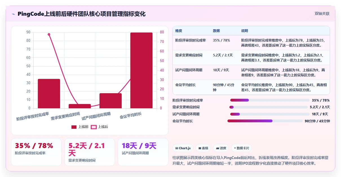Click the summary paragraph starting 柱状图展示
This screenshot has height=177, width=341.
[250, 160]
